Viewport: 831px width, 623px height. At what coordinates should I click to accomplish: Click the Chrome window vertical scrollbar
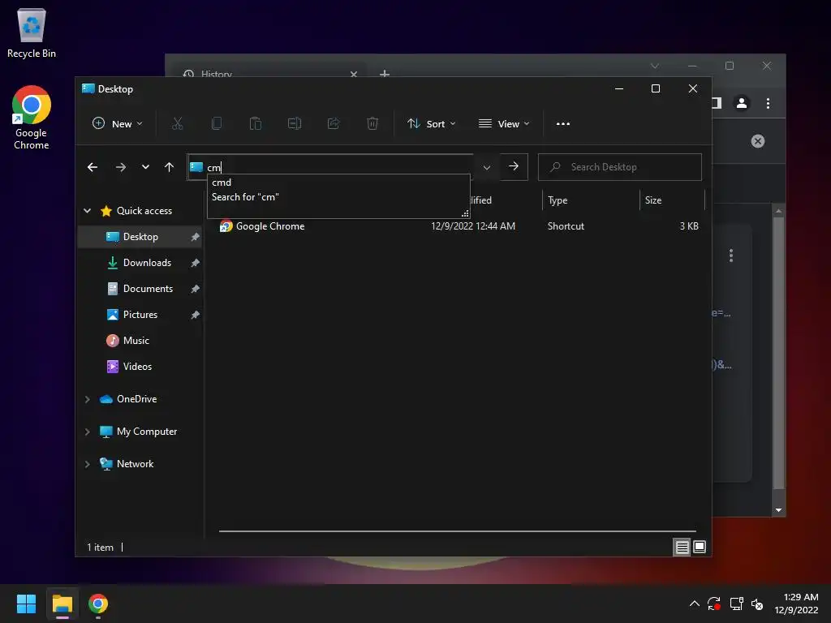click(x=778, y=352)
